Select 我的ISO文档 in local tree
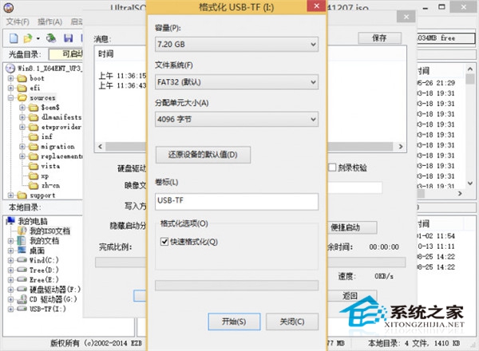The image size is (479, 351). tap(49, 231)
